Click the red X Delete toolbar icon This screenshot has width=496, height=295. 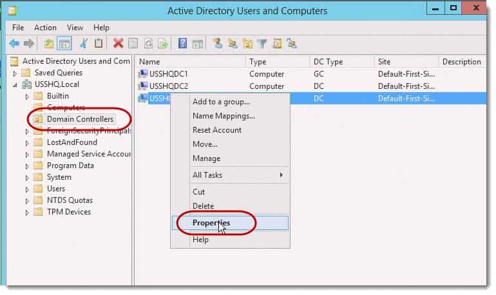[x=119, y=43]
